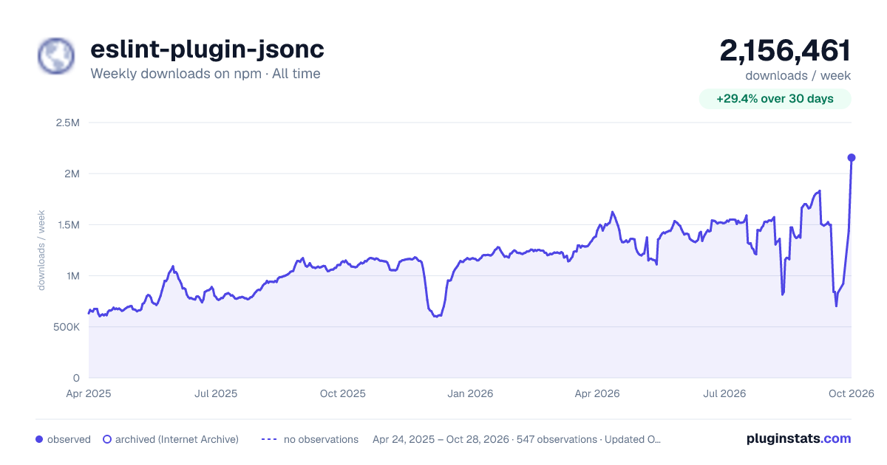This screenshot has height=465, width=887.
Task: Click the hollow 'archived' legend circle
Action: 107,439
